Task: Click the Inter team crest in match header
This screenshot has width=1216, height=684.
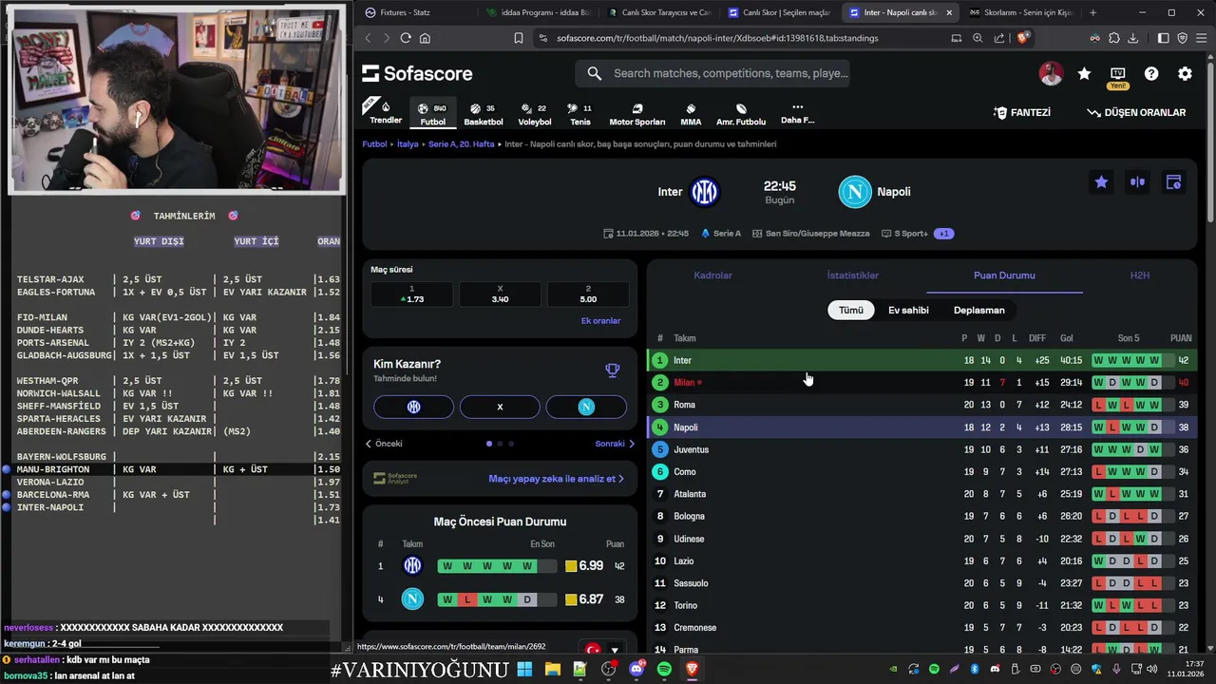Action: (x=704, y=192)
